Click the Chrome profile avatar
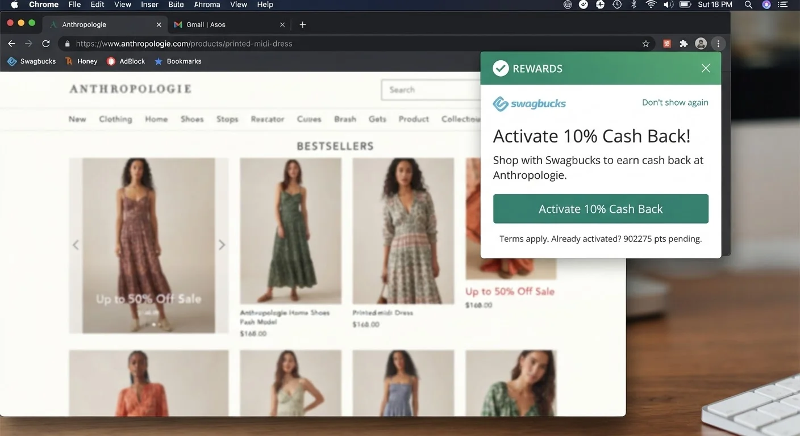Image resolution: width=800 pixels, height=436 pixels. coord(701,44)
